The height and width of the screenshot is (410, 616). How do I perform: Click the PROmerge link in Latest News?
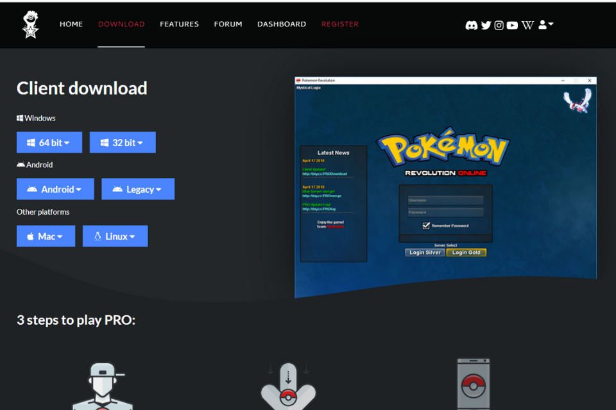[321, 196]
